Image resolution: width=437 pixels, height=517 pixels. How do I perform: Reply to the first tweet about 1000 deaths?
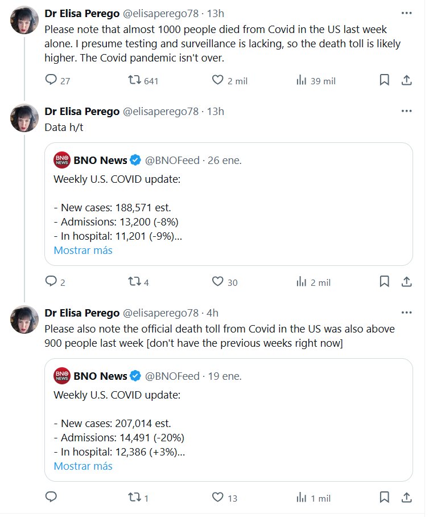click(x=51, y=80)
